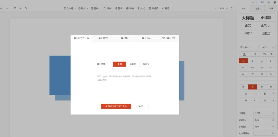
Task: Decrease font size with T- button
Action: 272,54
